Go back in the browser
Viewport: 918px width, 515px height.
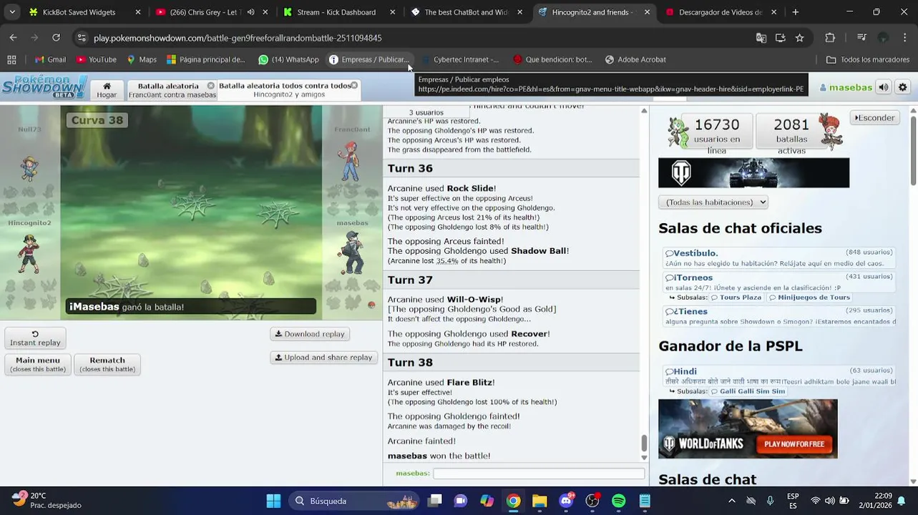(x=13, y=37)
